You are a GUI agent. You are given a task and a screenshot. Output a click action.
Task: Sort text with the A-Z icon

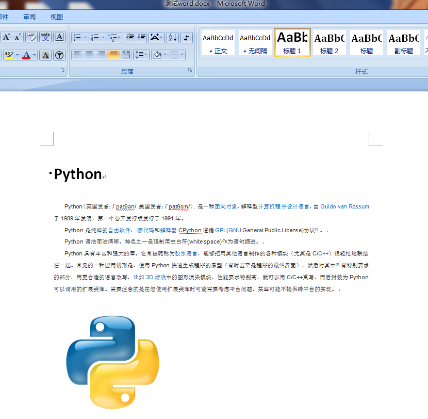(173, 38)
